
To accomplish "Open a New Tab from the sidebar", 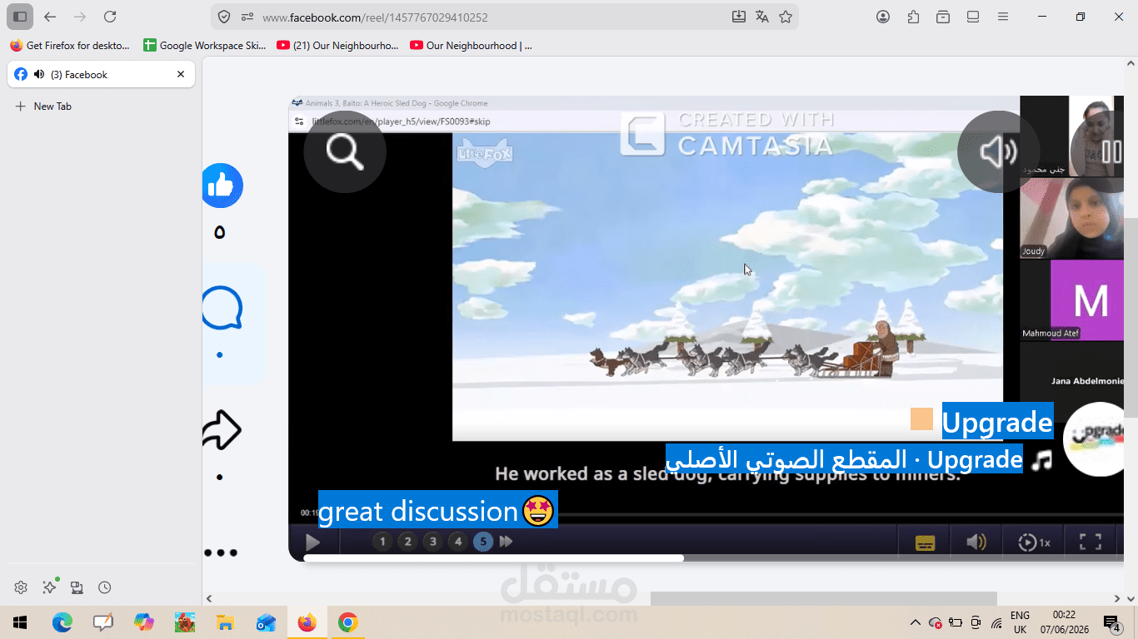I will pos(44,106).
